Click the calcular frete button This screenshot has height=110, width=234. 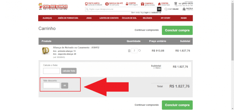[x=69, y=71]
